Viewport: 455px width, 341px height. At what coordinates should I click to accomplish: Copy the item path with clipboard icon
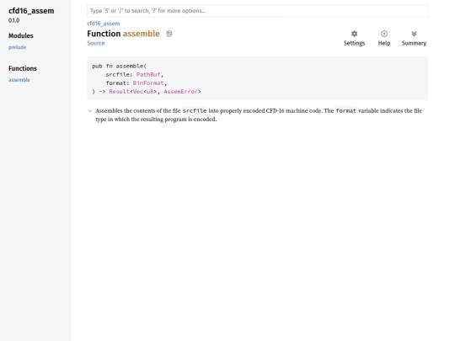[169, 34]
